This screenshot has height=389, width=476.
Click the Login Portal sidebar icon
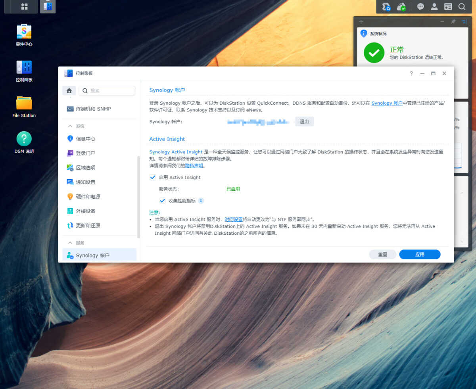tap(70, 153)
